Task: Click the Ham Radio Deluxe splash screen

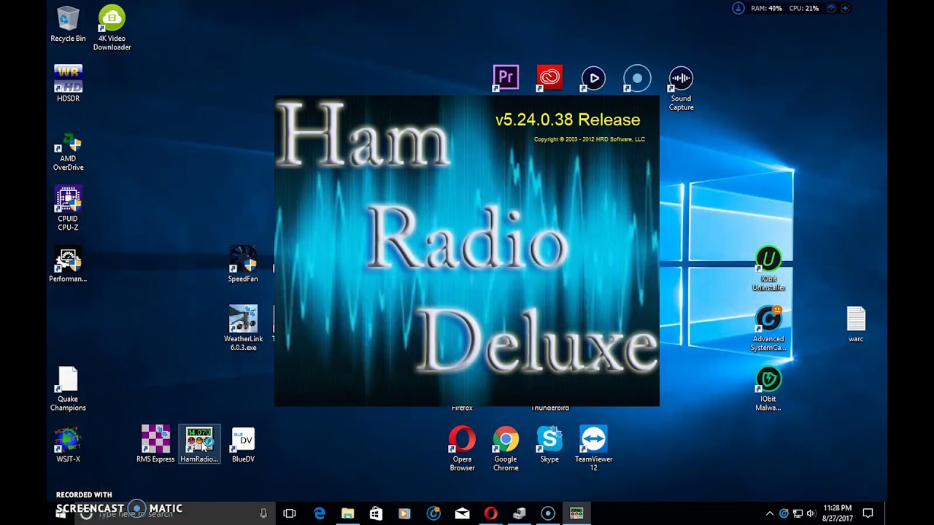Action: (x=467, y=251)
